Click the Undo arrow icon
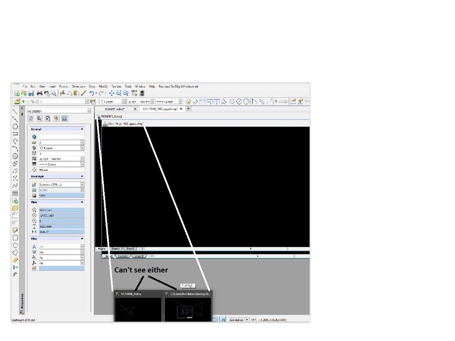 click(x=91, y=93)
